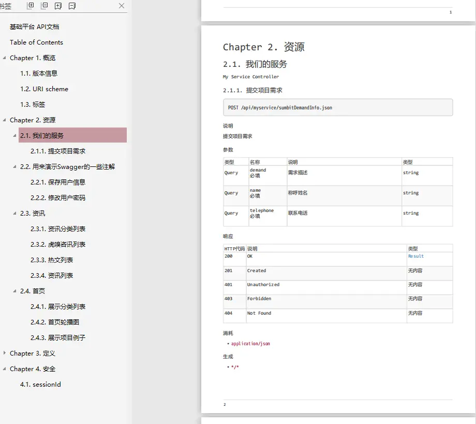Click the */* produces entry
The height and width of the screenshot is (424, 476).
235,367
